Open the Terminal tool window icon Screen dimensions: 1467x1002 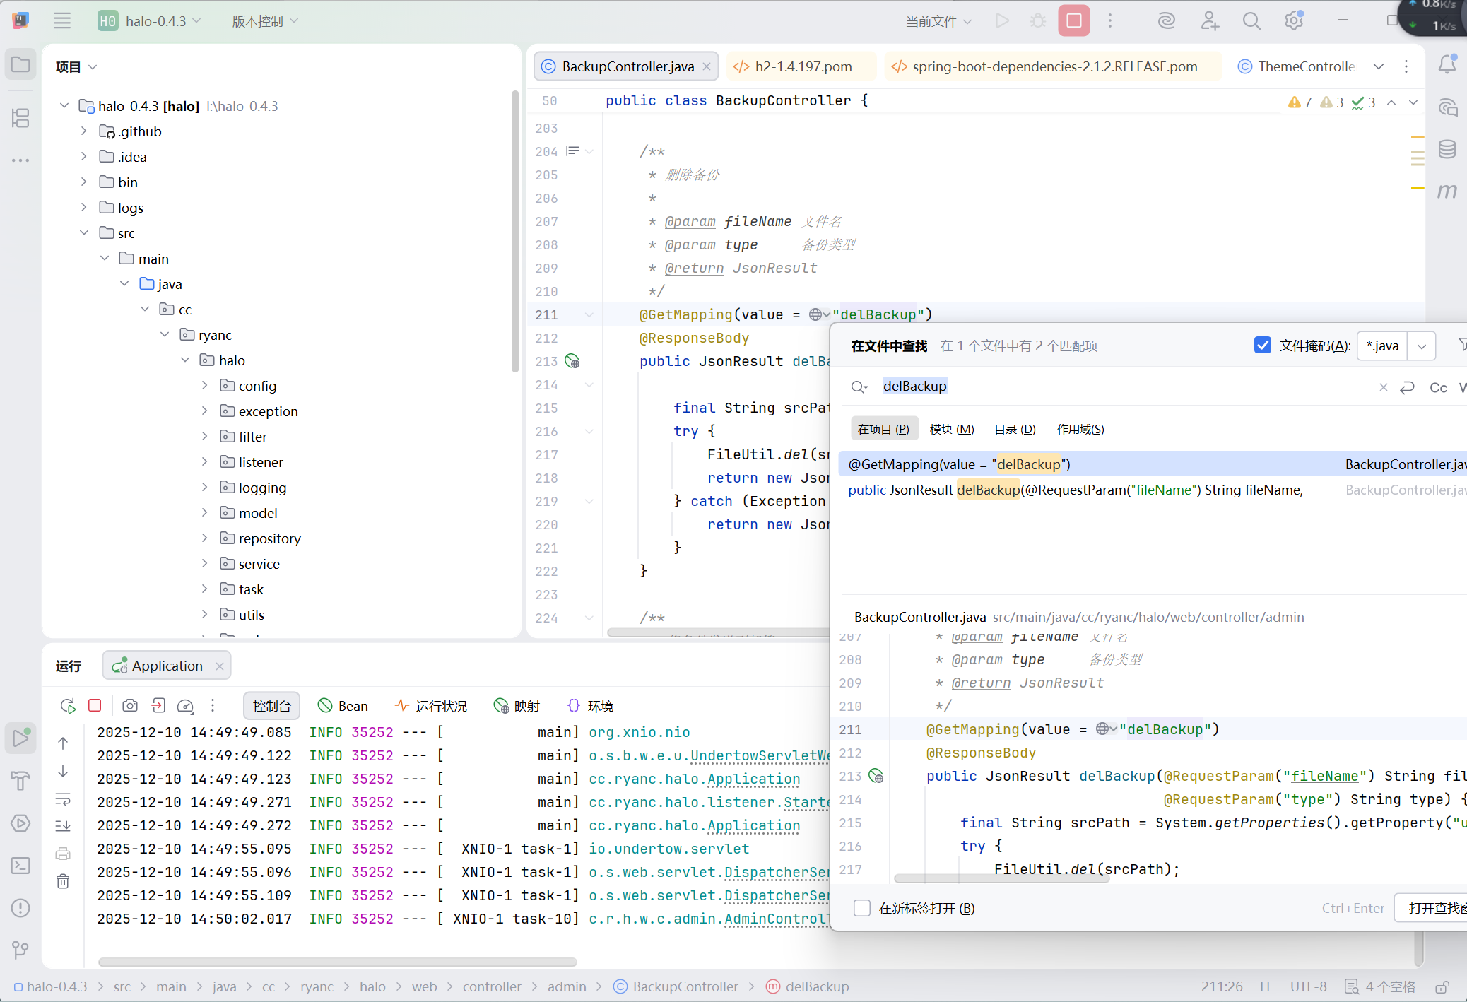[20, 865]
